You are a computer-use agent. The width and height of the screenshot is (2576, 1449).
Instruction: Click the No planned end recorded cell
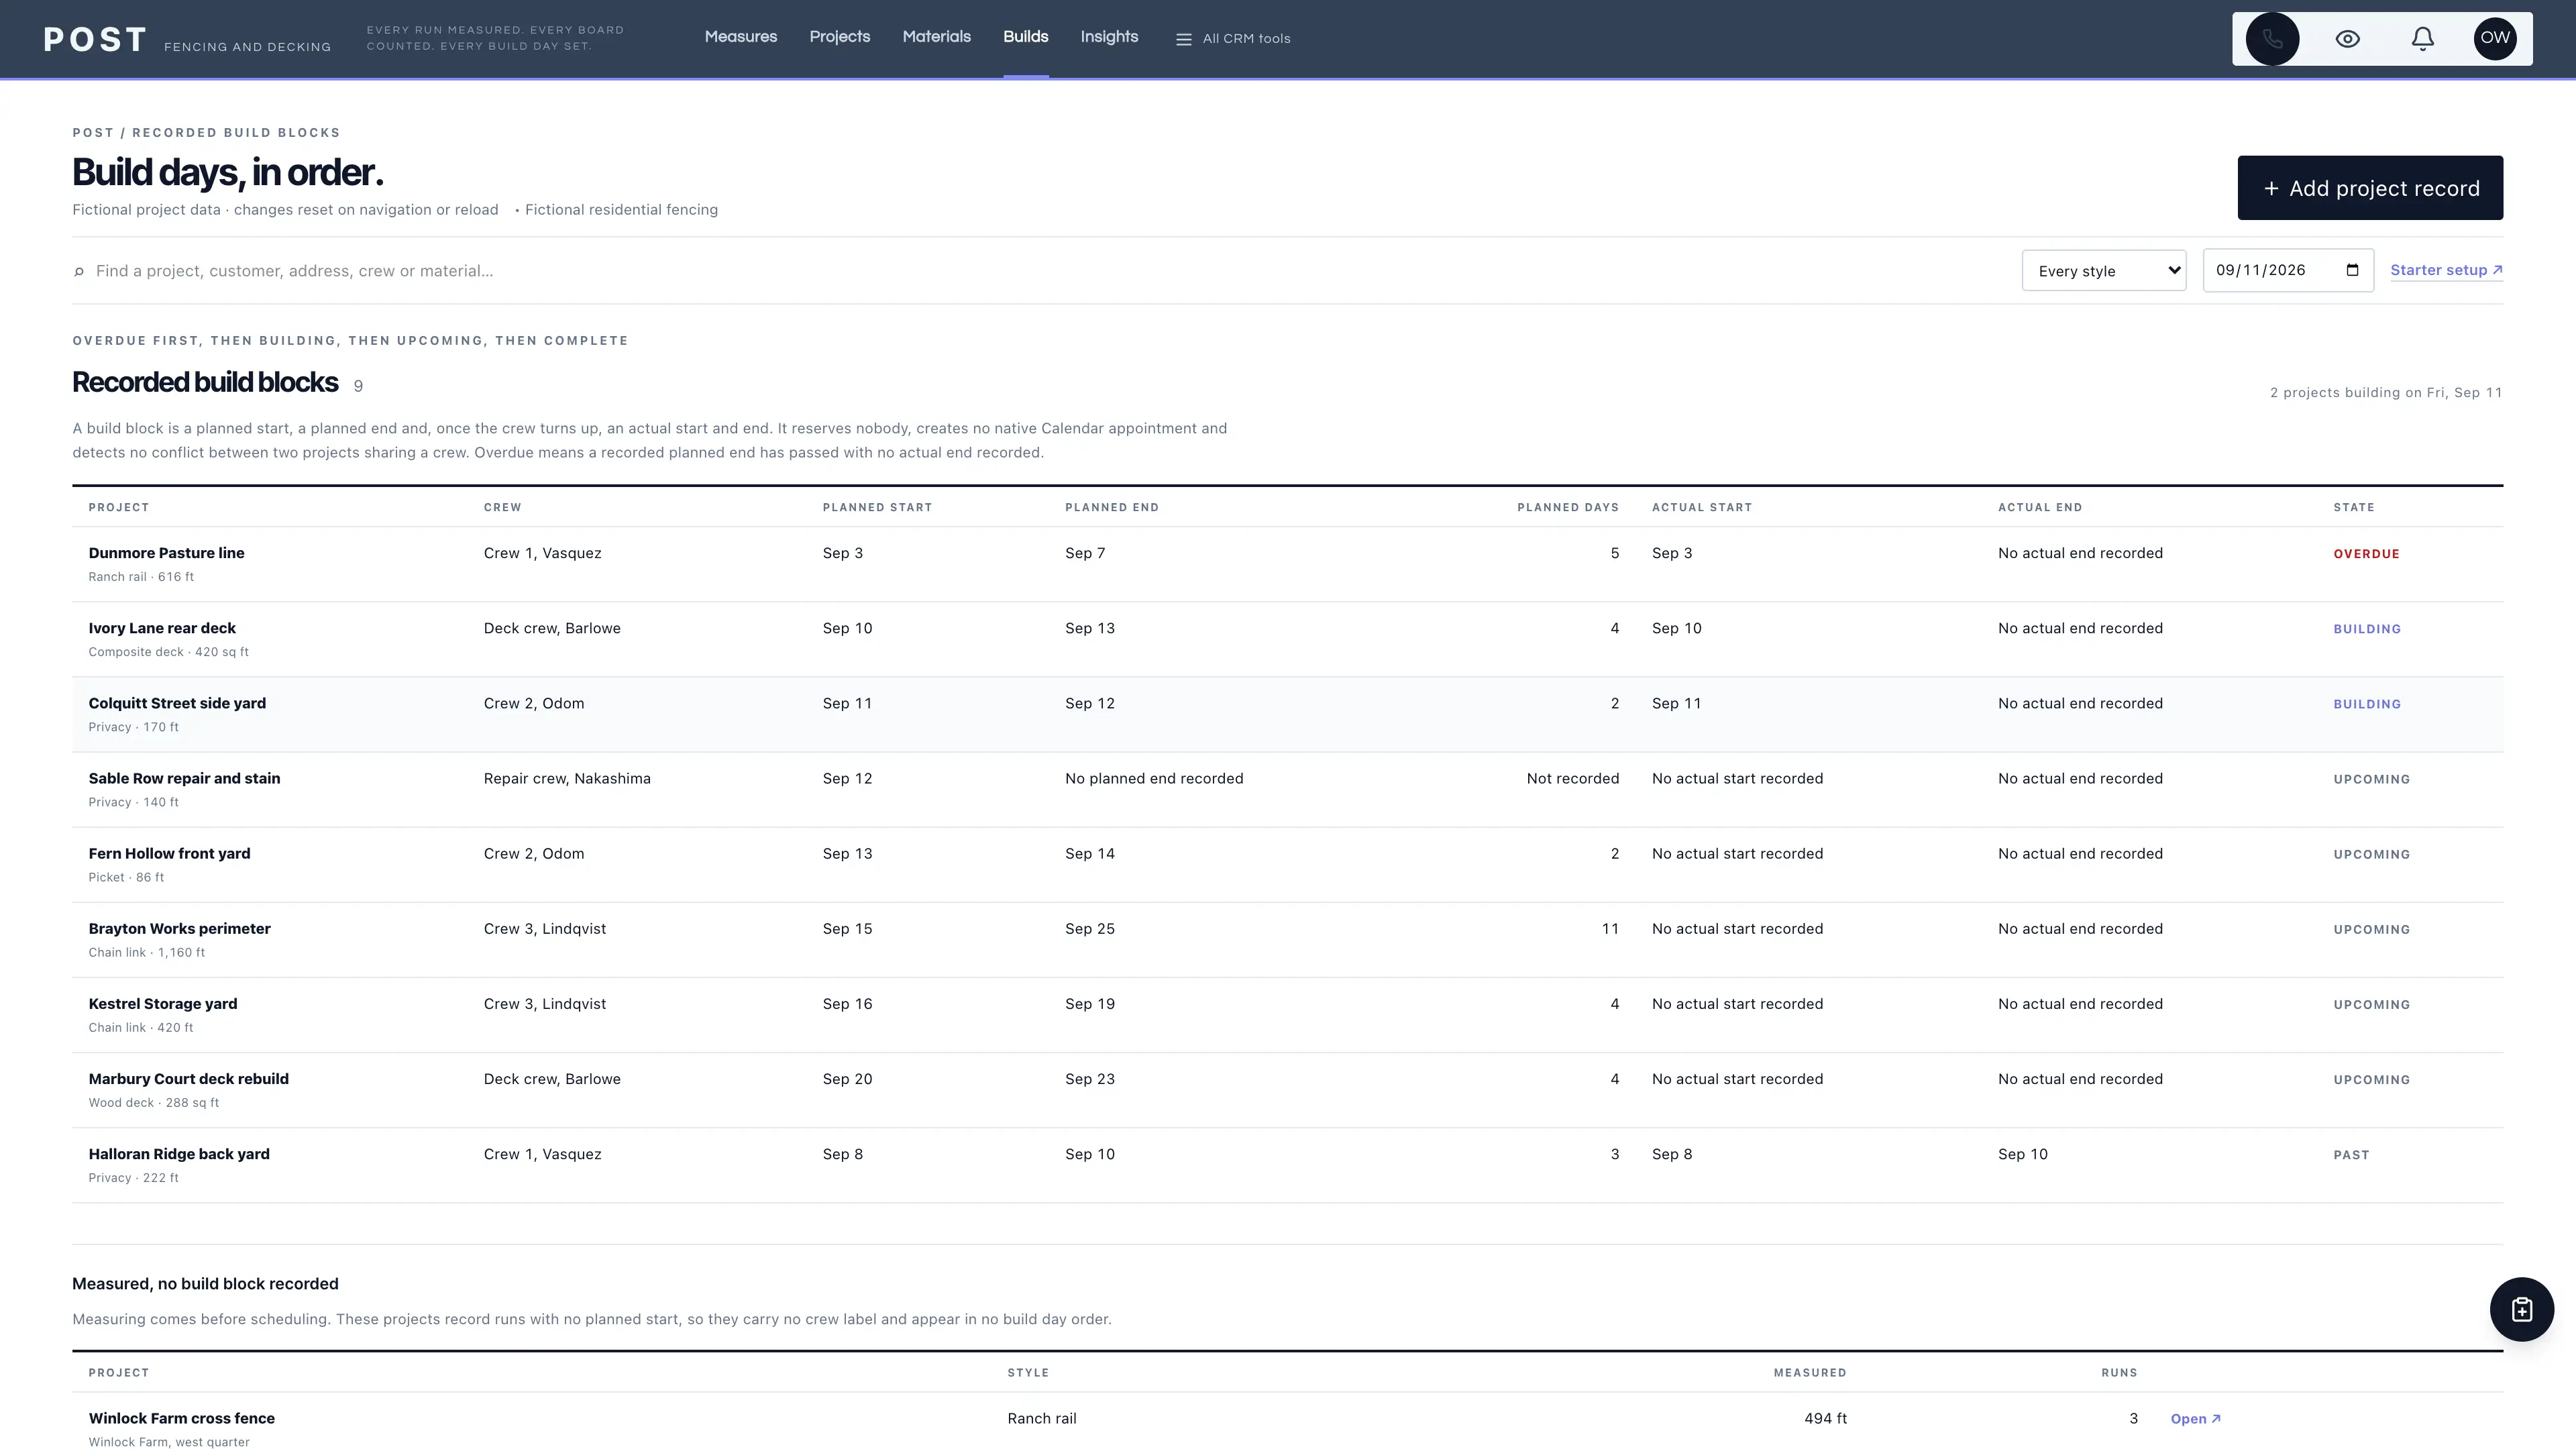(x=1154, y=778)
